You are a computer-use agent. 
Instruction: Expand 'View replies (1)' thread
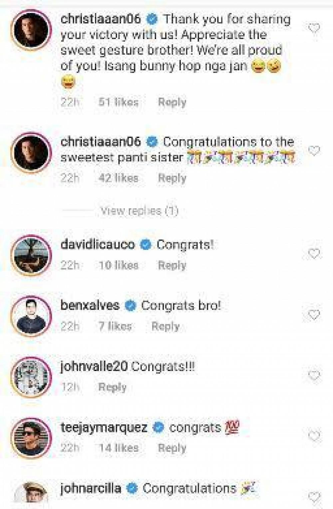click(x=139, y=211)
